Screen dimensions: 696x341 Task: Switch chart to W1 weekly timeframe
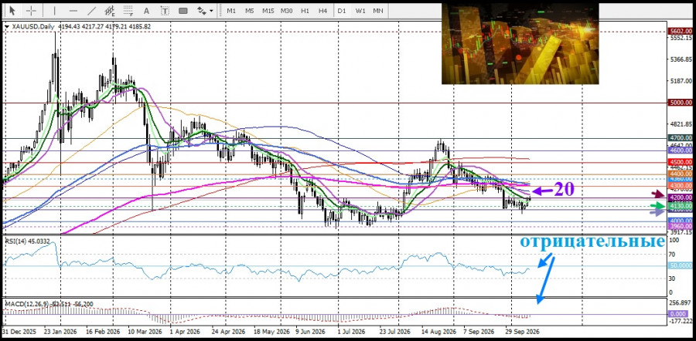click(360, 11)
